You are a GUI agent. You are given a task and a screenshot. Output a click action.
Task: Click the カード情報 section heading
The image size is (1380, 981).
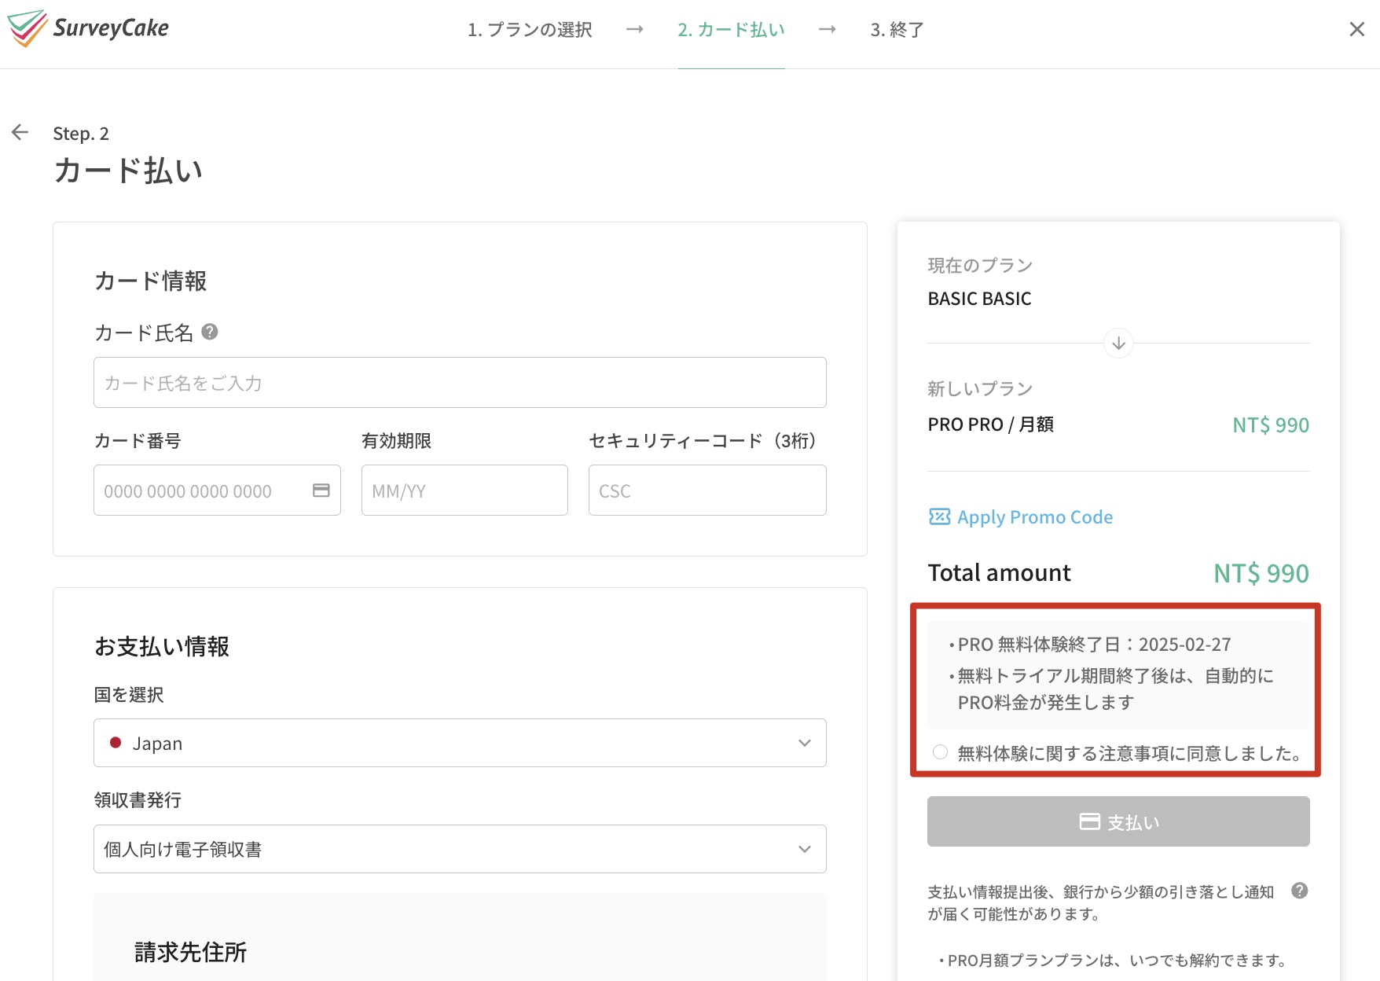coord(150,281)
